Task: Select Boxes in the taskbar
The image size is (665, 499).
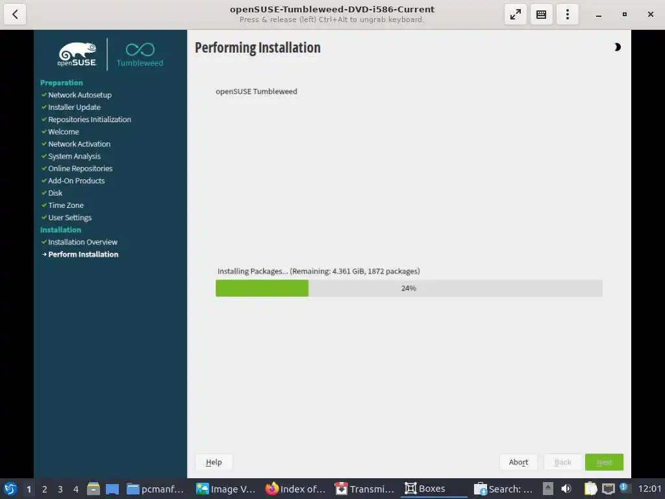Action: [434, 489]
